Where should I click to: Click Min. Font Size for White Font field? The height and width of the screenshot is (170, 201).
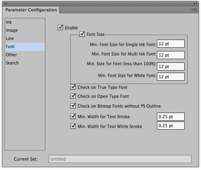click(x=171, y=77)
